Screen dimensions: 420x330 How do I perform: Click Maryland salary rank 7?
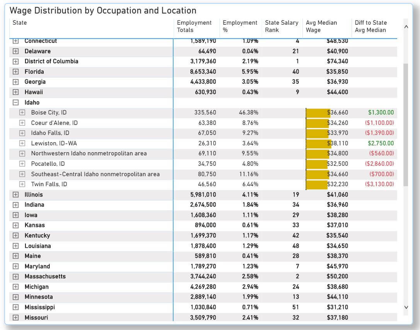[x=297, y=266]
